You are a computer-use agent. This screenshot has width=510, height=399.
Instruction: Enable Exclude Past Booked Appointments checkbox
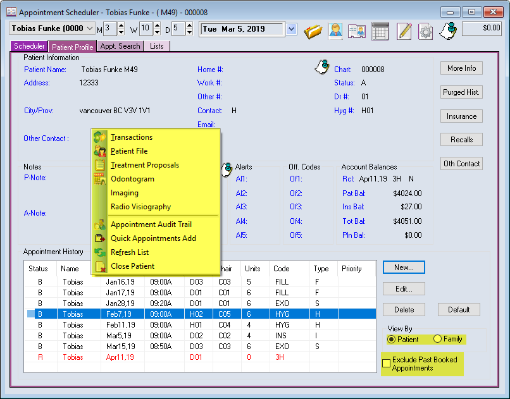pyautogui.click(x=386, y=363)
